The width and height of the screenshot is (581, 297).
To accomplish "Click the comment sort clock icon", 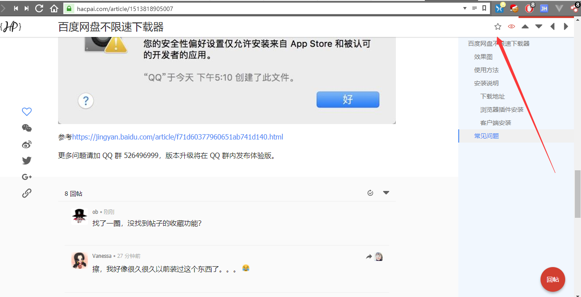I will [370, 193].
